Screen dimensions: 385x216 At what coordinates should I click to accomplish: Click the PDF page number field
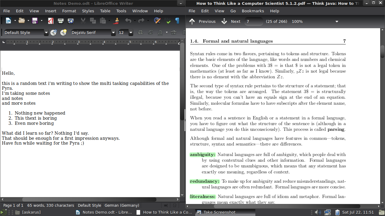(254, 21)
